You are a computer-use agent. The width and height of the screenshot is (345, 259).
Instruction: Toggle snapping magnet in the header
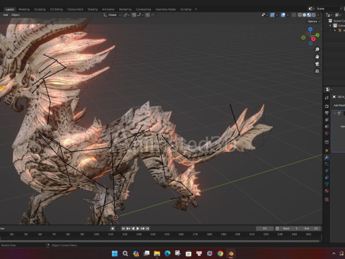tap(134, 15)
